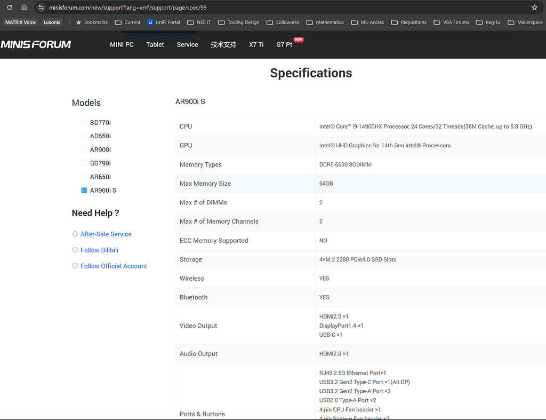546x420 pixels.
Task: Open the MINI PC menu
Action: [122, 45]
